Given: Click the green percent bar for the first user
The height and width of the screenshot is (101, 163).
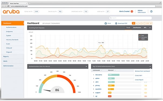Looking at the screenshot, I should tap(114, 75).
